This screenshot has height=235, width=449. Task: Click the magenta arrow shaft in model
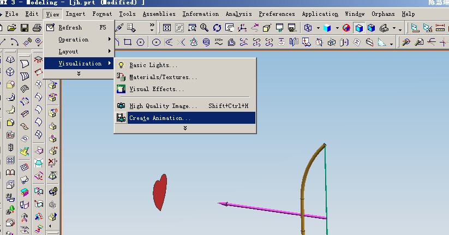[x=273, y=210]
